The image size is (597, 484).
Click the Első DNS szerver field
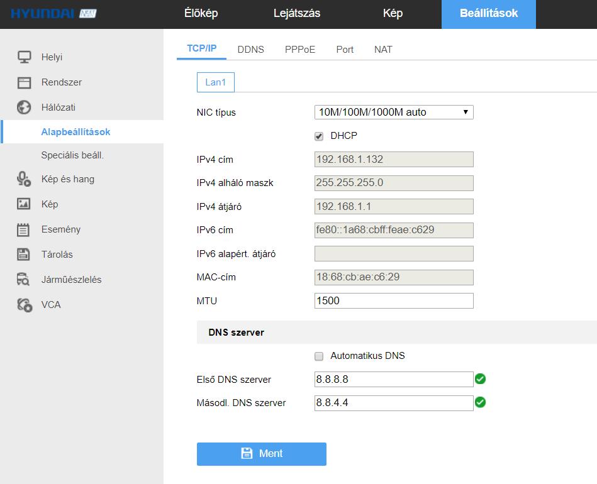pyautogui.click(x=394, y=380)
